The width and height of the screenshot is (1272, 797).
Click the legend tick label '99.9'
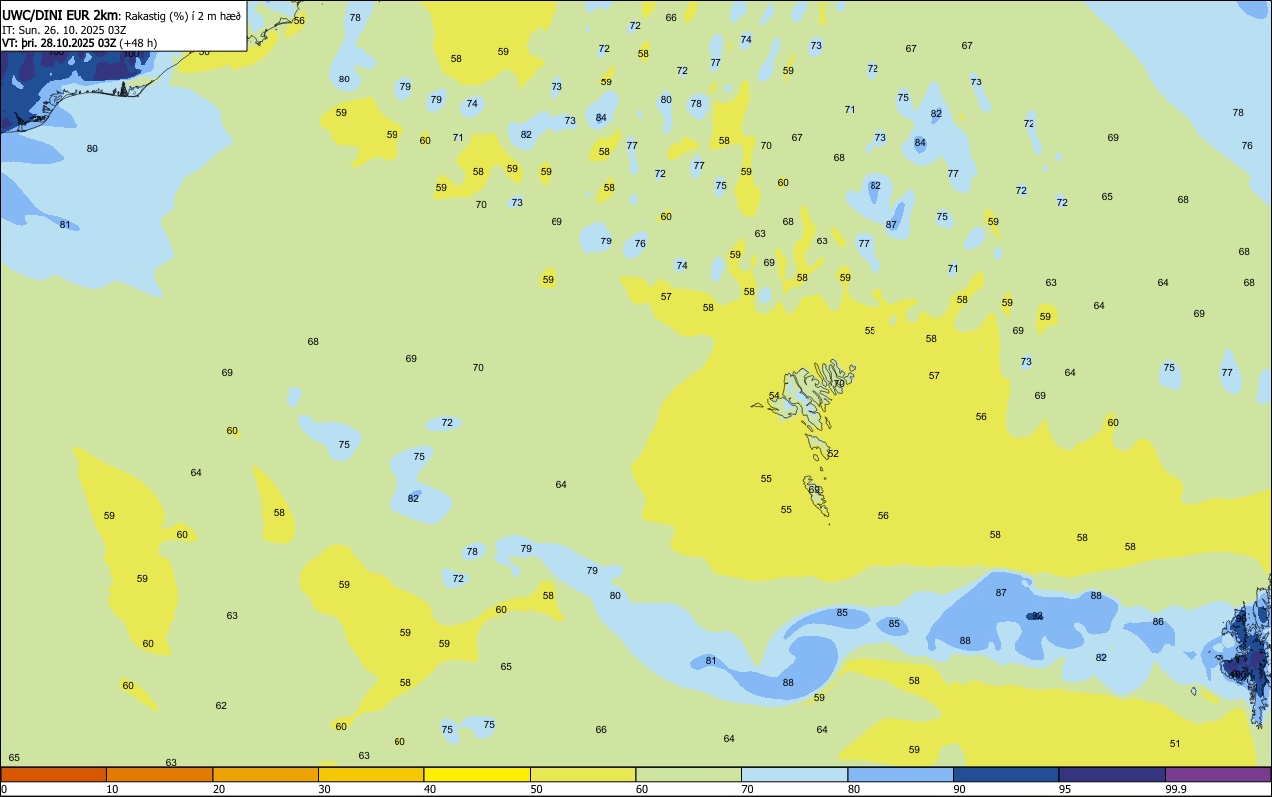pyautogui.click(x=1176, y=789)
